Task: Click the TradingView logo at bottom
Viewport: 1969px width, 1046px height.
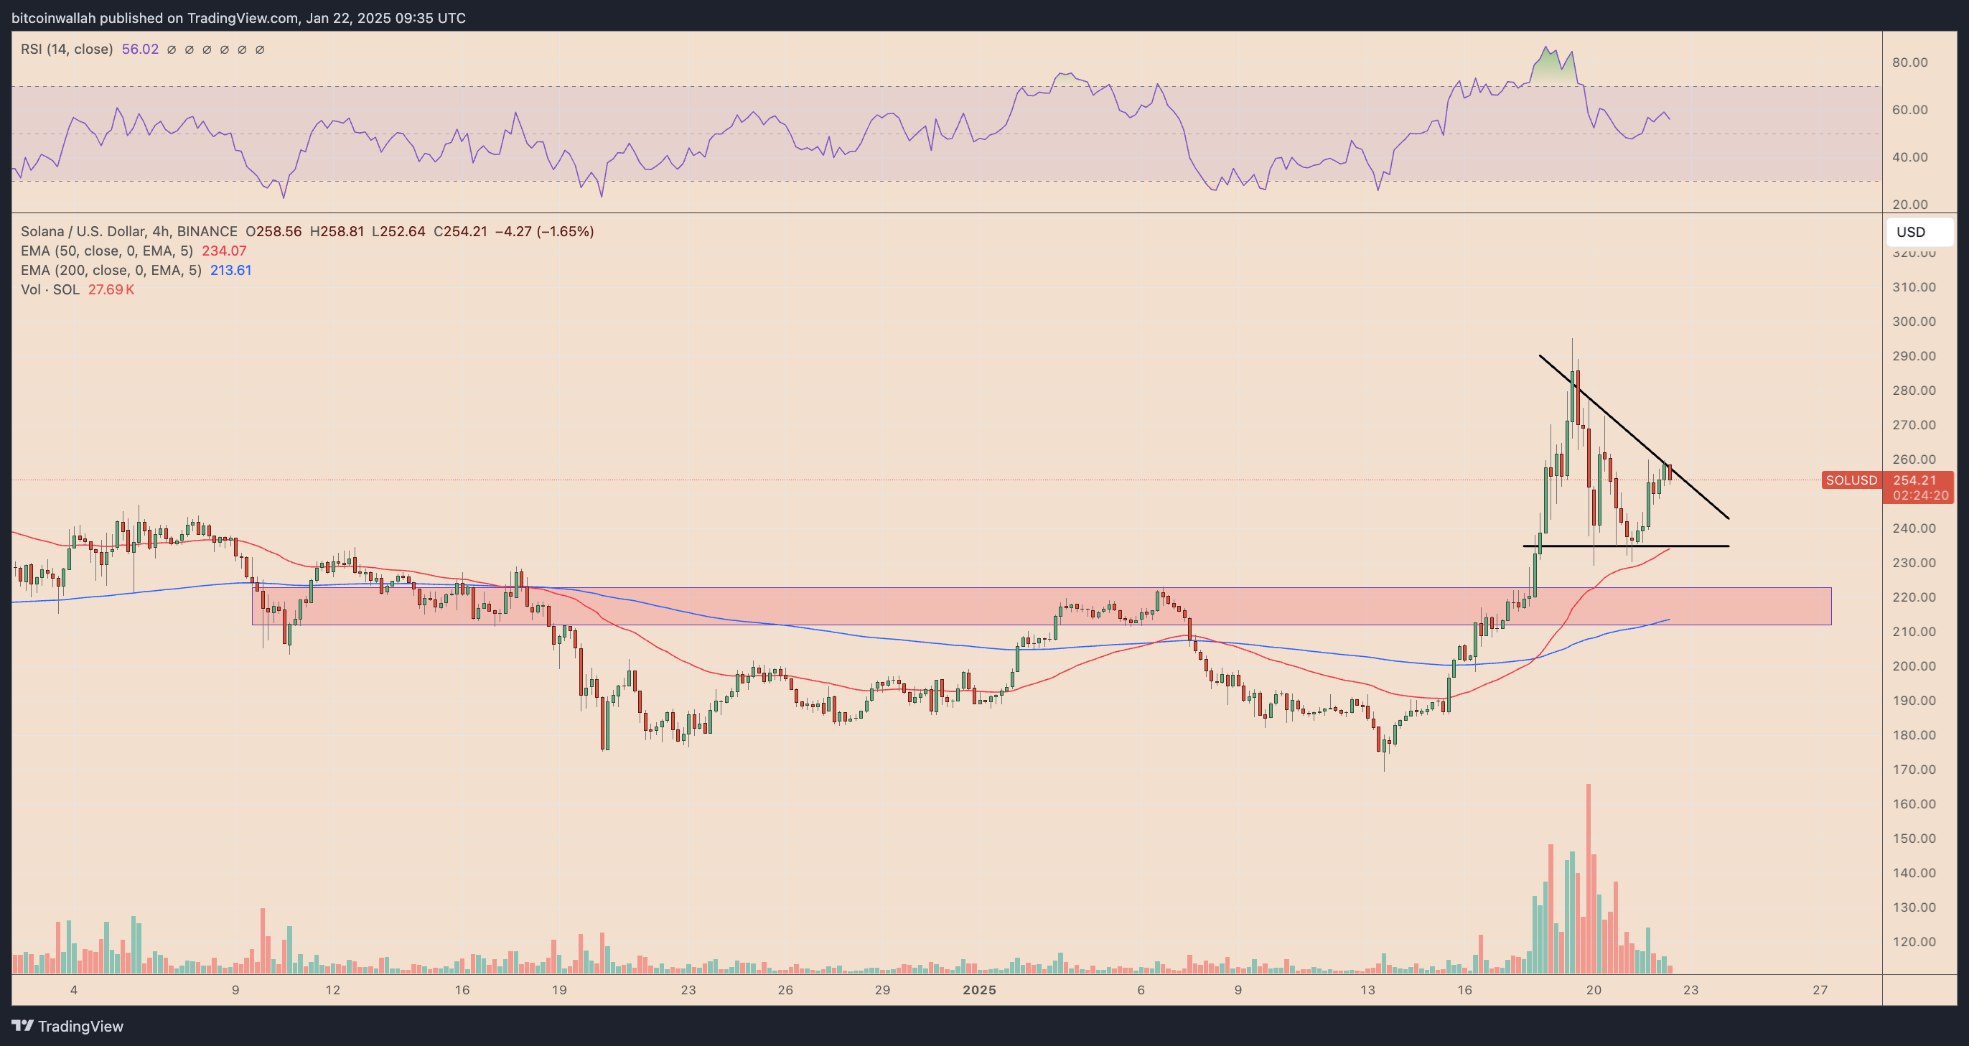Action: click(67, 1026)
